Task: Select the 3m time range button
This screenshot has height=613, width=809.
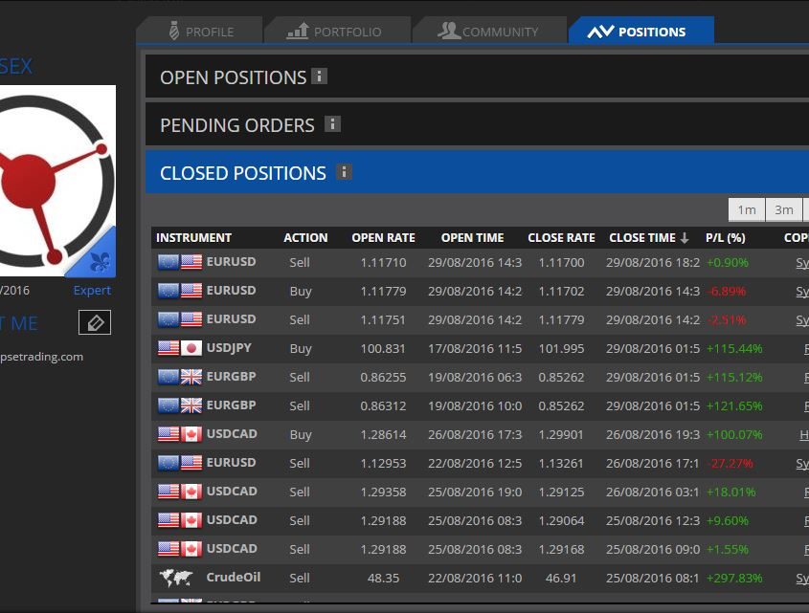Action: tap(783, 210)
